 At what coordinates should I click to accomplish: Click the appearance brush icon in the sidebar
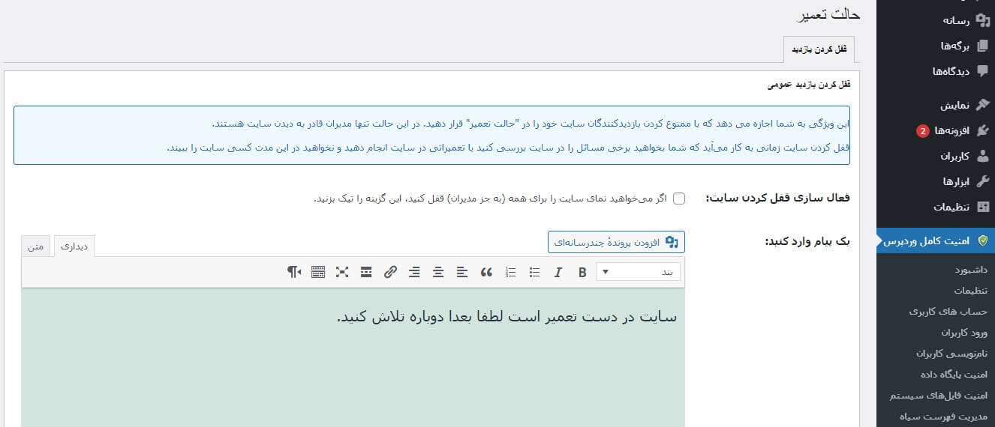pos(982,105)
